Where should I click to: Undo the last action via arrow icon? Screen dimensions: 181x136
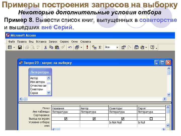(x=70, y=47)
